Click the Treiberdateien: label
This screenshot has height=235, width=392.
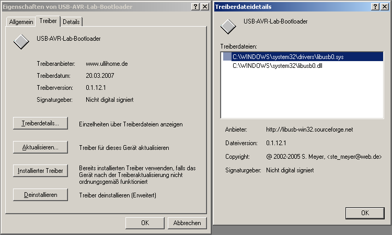[238, 46]
